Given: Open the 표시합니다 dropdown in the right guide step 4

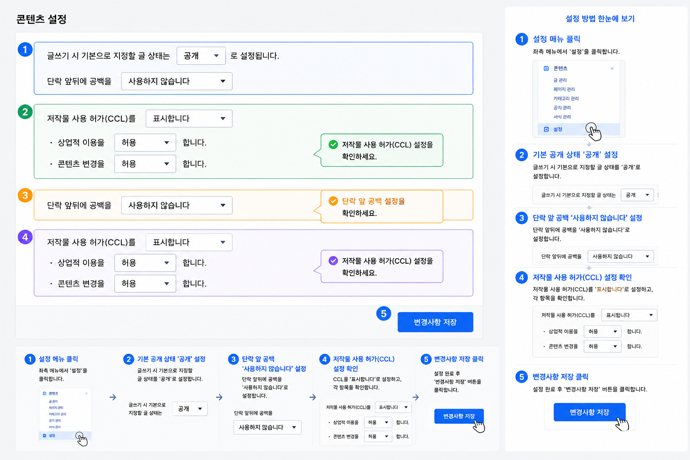Looking at the screenshot, I should (x=629, y=315).
